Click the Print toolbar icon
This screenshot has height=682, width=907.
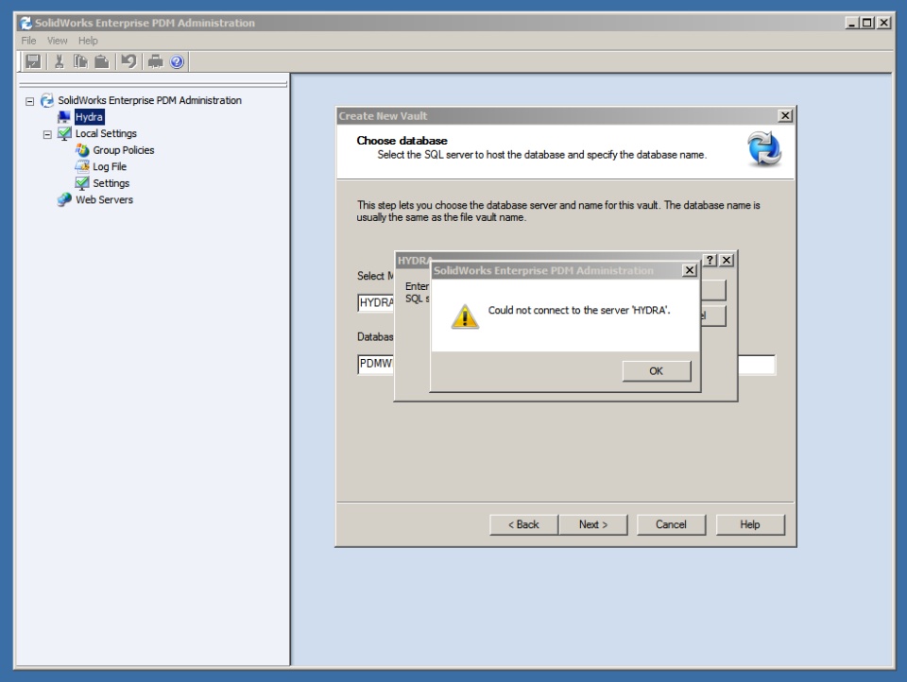(x=156, y=61)
